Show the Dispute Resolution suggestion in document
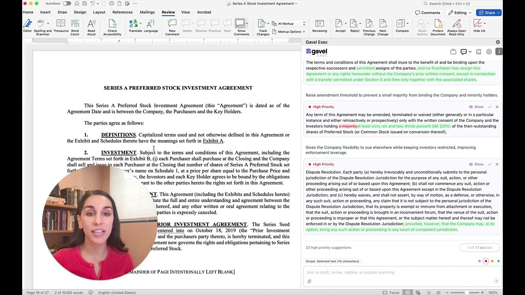 tap(476, 164)
